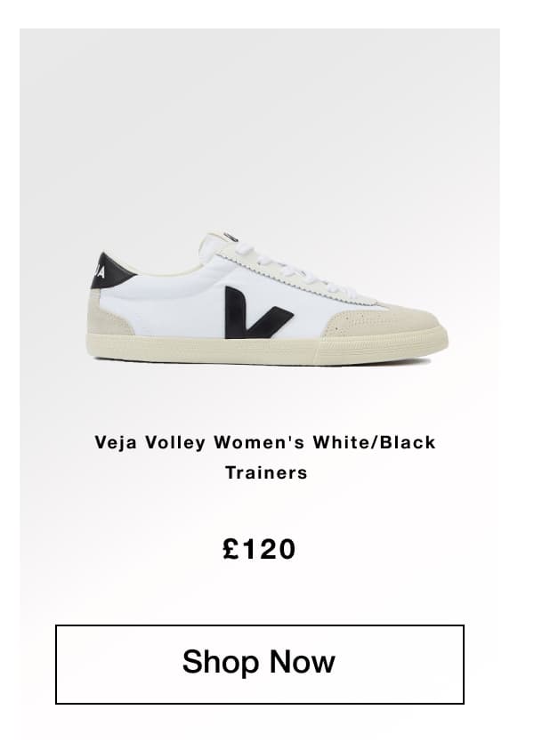The height and width of the screenshot is (742, 534).
Task: Click the word Shop inside the button
Action: click(x=220, y=663)
